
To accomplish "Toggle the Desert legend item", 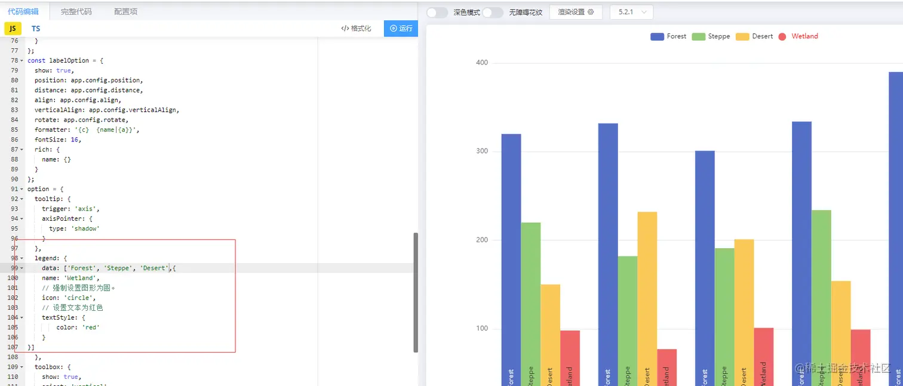I will pos(754,36).
